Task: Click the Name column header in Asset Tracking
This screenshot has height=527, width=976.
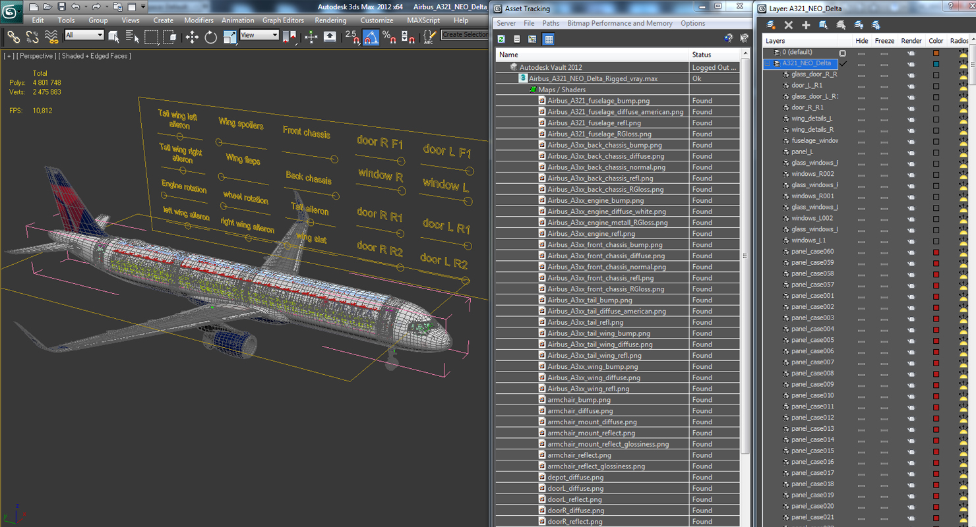Action: tap(592, 55)
